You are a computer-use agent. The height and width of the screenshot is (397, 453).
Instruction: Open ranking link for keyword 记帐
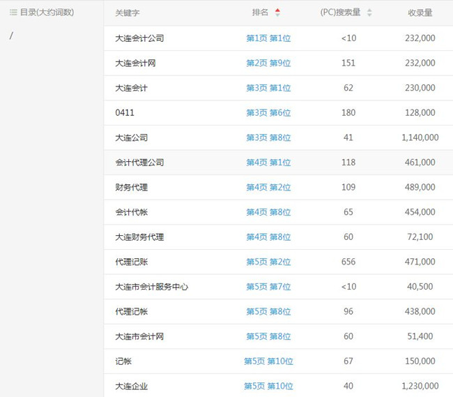point(268,361)
